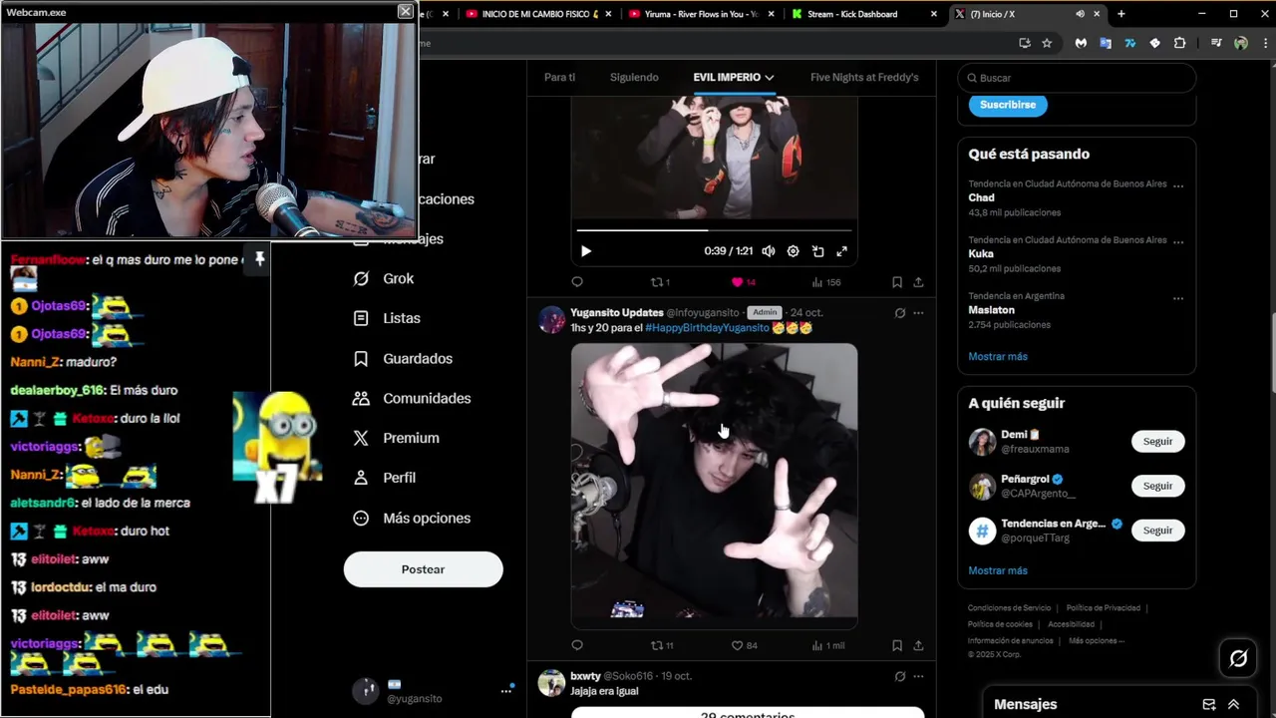Follow Peñargrol account
This screenshot has width=1276, height=718.
1157,486
